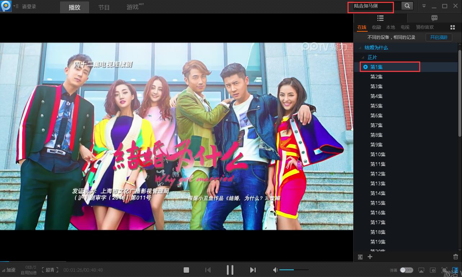Skip to the next episode
Image resolution: width=462 pixels, height=277 pixels.
[x=253, y=270]
